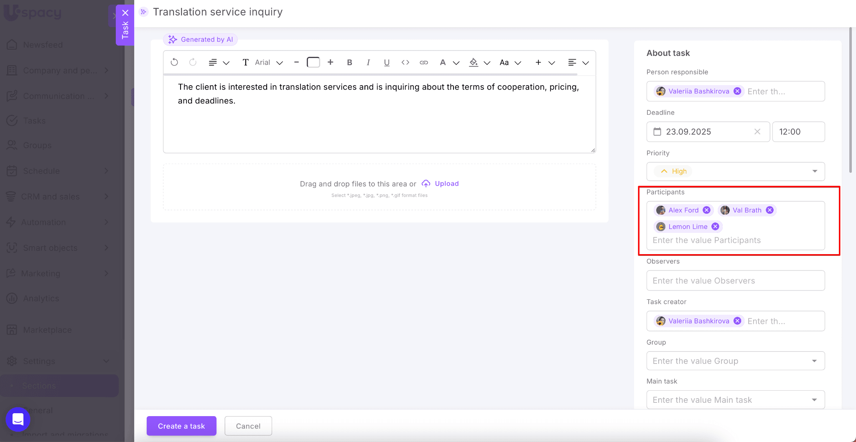Increase font size with plus button
The width and height of the screenshot is (856, 442).
(330, 62)
